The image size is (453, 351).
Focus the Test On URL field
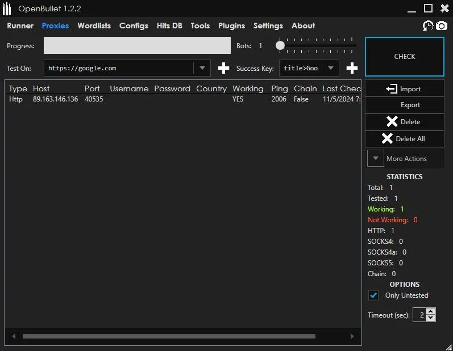pyautogui.click(x=118, y=68)
